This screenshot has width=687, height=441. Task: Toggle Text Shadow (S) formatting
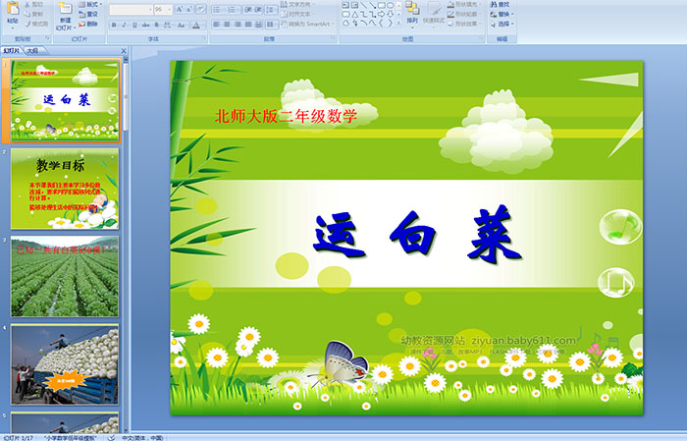pos(156,25)
